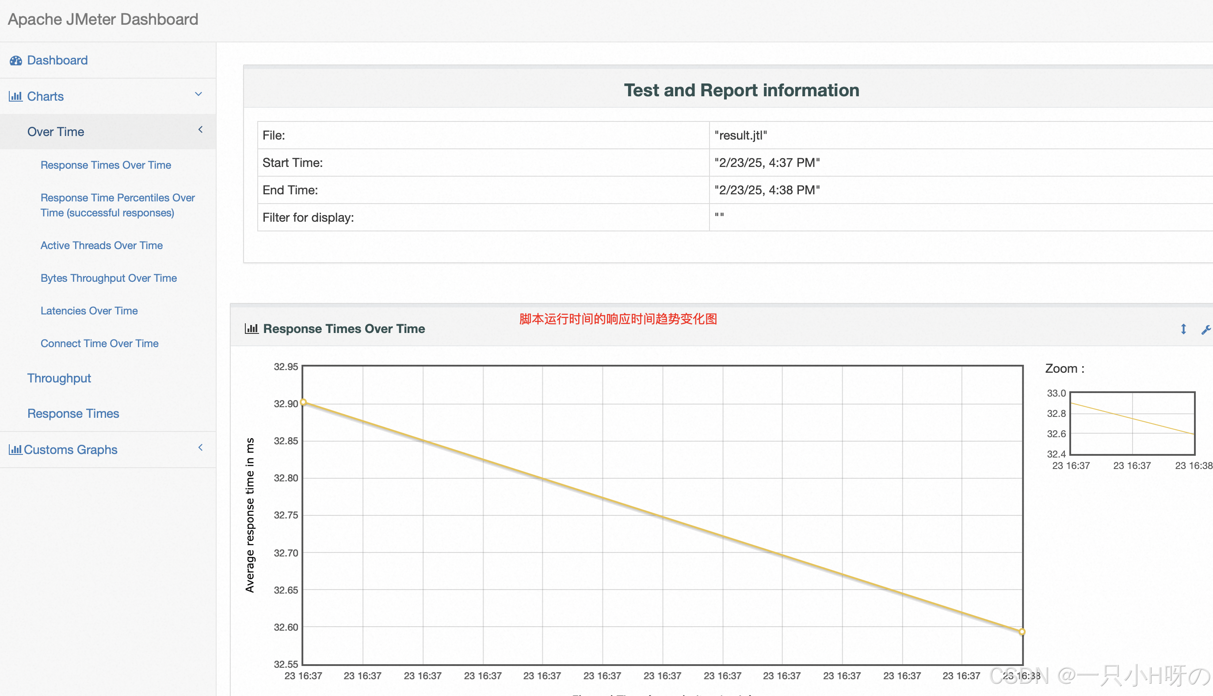Expand the Customs Graphs chevron
Image resolution: width=1213 pixels, height=696 pixels.
[x=201, y=447]
